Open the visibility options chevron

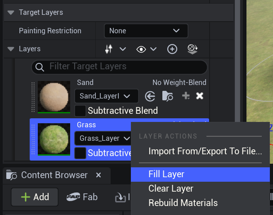153,49
